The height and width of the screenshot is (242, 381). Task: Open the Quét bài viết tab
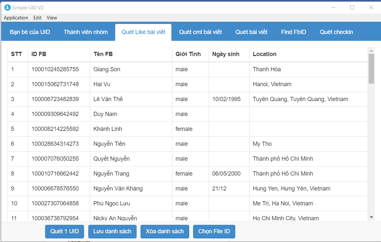coord(251,32)
